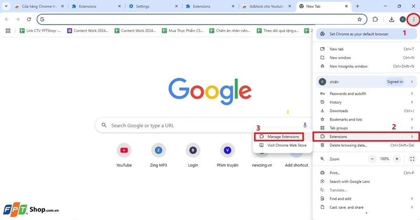Click the profile avatar in toolbar

click(402, 19)
